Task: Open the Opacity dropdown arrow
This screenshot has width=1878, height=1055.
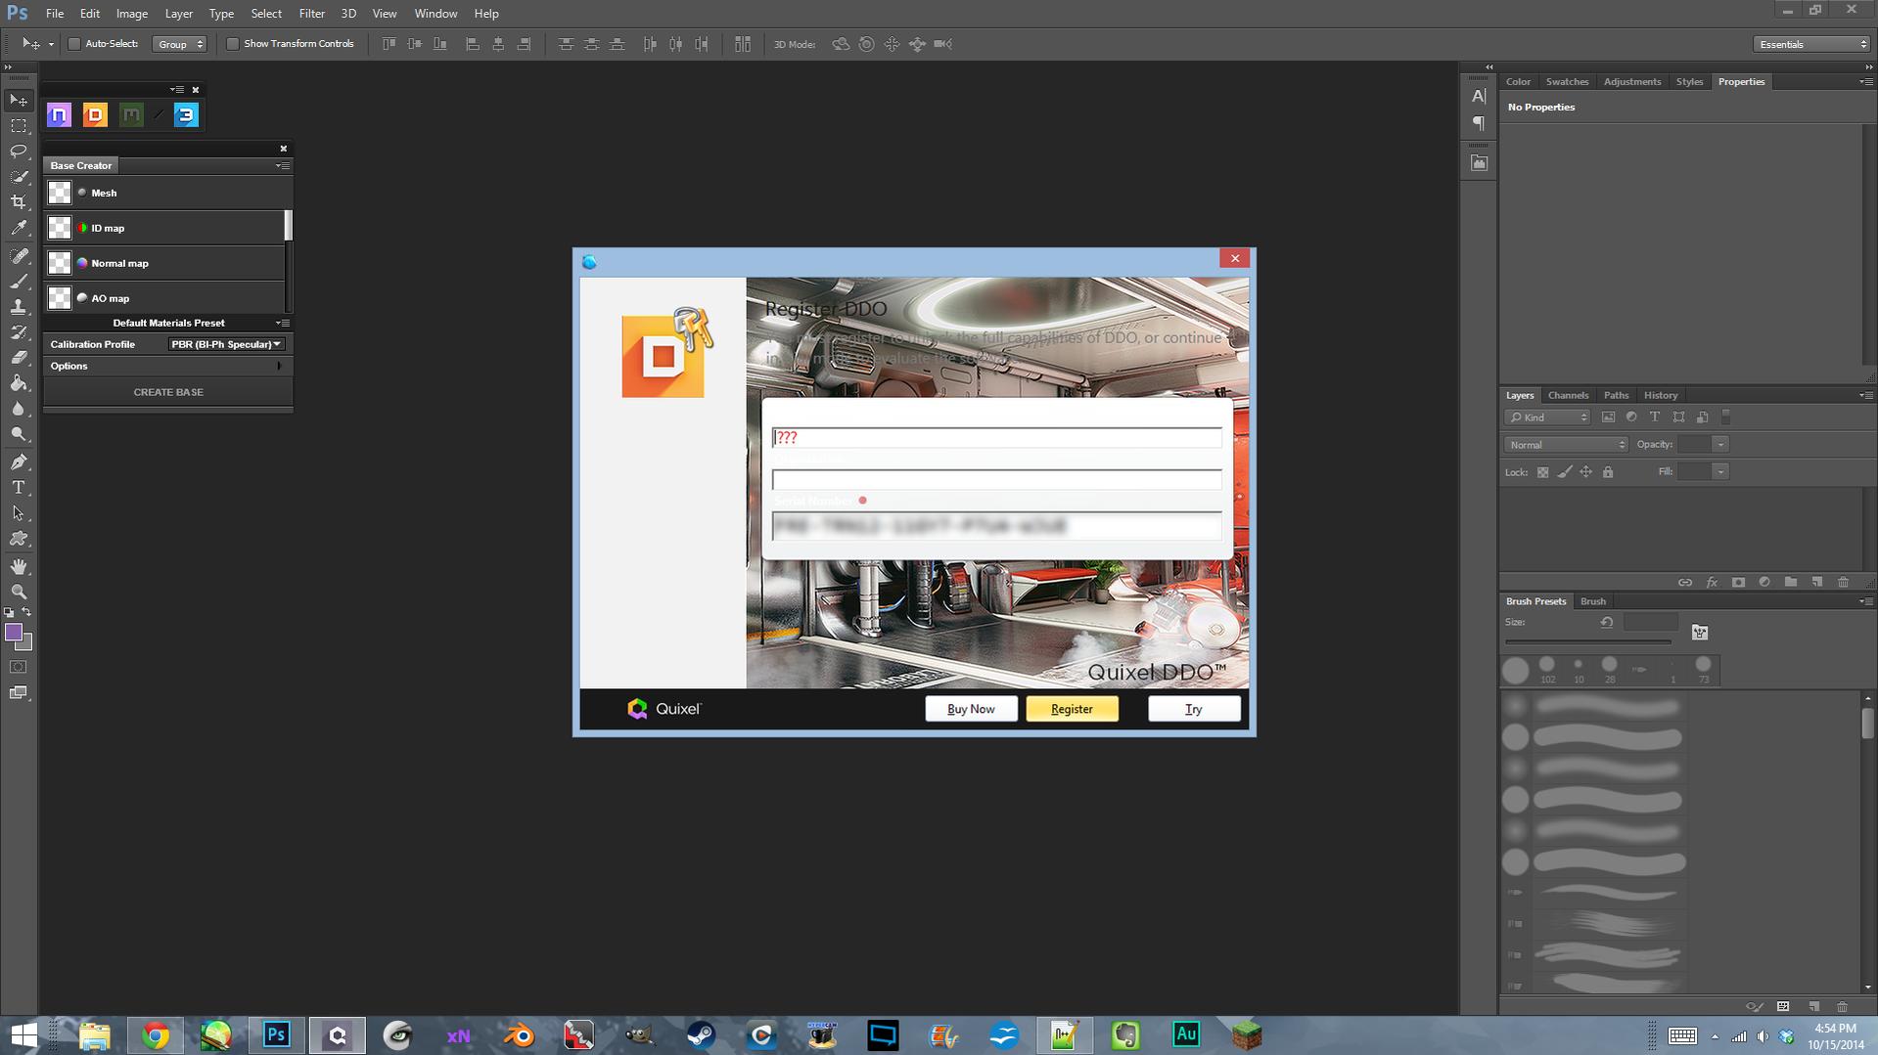Action: (x=1720, y=445)
